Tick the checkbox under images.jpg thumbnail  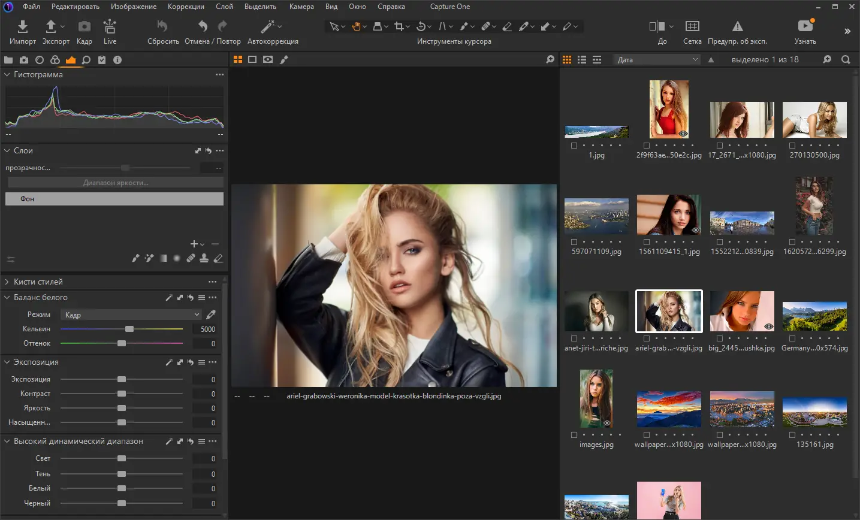pos(574,435)
